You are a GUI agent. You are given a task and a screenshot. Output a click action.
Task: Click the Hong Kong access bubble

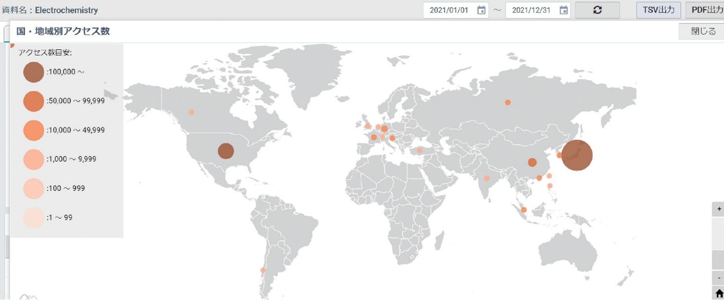click(539, 178)
